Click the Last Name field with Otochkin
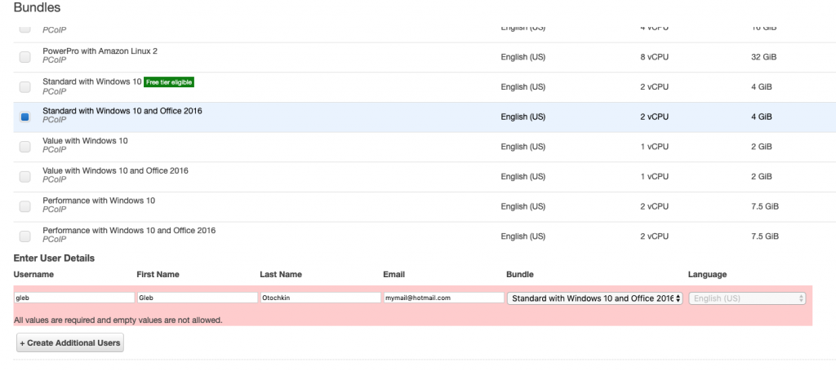836x371 pixels. pos(320,298)
